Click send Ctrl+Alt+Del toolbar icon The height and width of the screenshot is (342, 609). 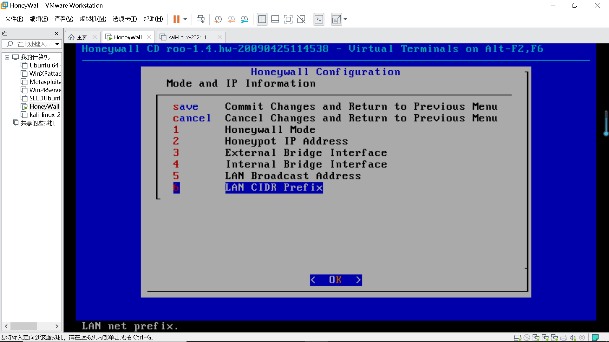point(200,19)
